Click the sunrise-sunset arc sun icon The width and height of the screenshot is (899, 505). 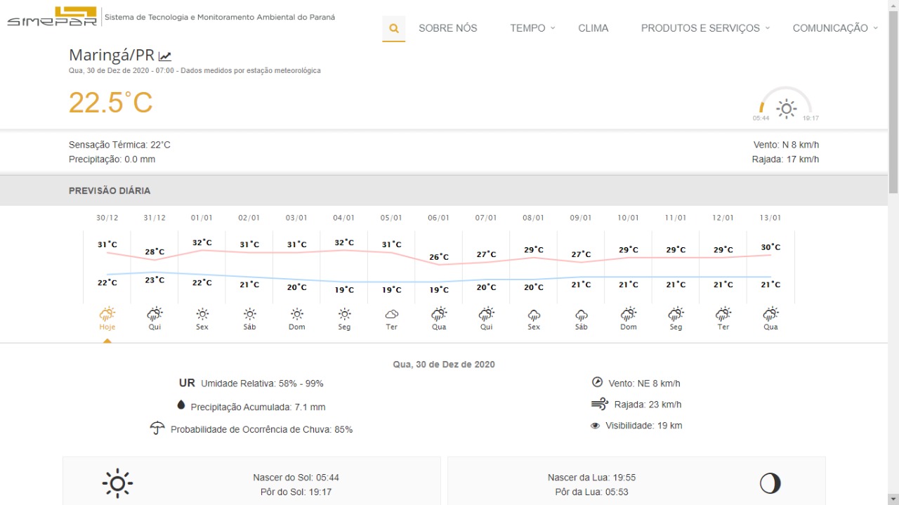[x=786, y=108]
